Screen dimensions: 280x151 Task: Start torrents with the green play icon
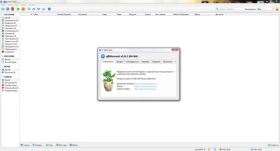point(18,9)
